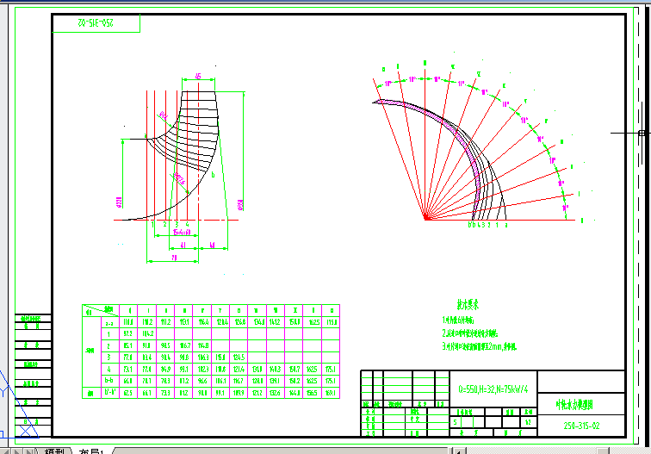The width and height of the screenshot is (651, 454).
Task: Click the last-tab navigation arrow beside 模型
Action: [x=28, y=451]
